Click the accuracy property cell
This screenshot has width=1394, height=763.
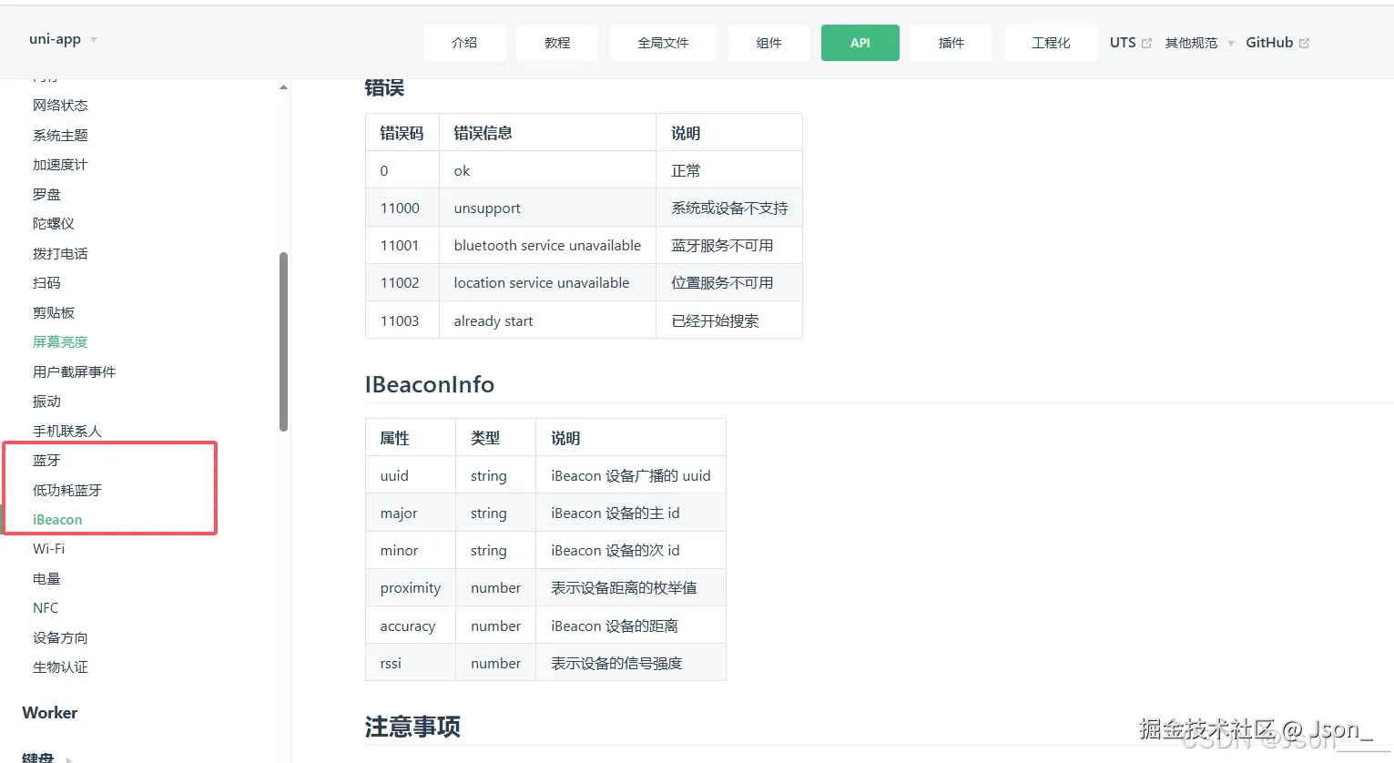[x=411, y=626]
